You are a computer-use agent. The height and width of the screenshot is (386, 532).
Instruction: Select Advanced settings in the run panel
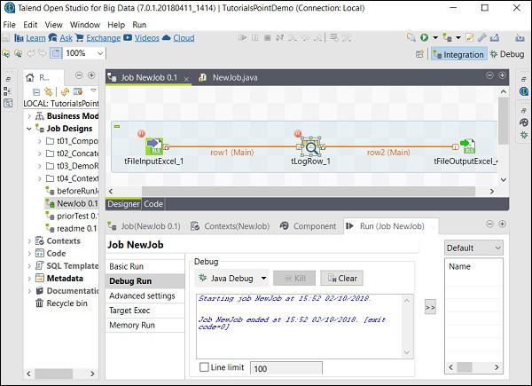[142, 295]
